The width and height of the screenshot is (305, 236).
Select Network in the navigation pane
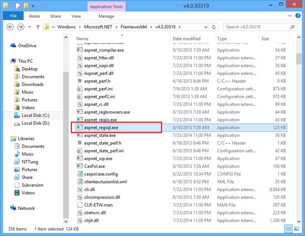point(23,208)
